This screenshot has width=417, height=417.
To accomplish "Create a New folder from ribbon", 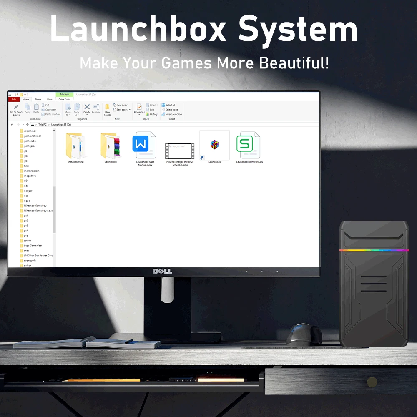I will point(107,110).
